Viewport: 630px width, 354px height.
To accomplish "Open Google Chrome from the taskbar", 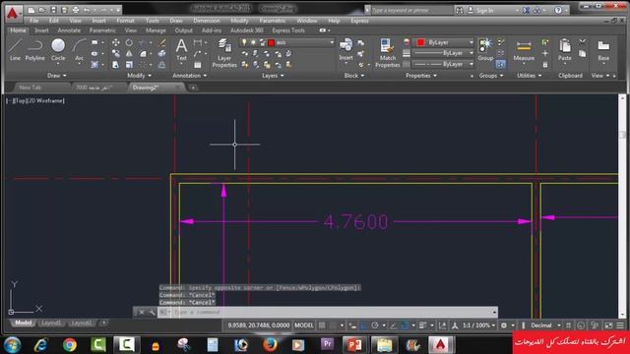I will pos(70,345).
